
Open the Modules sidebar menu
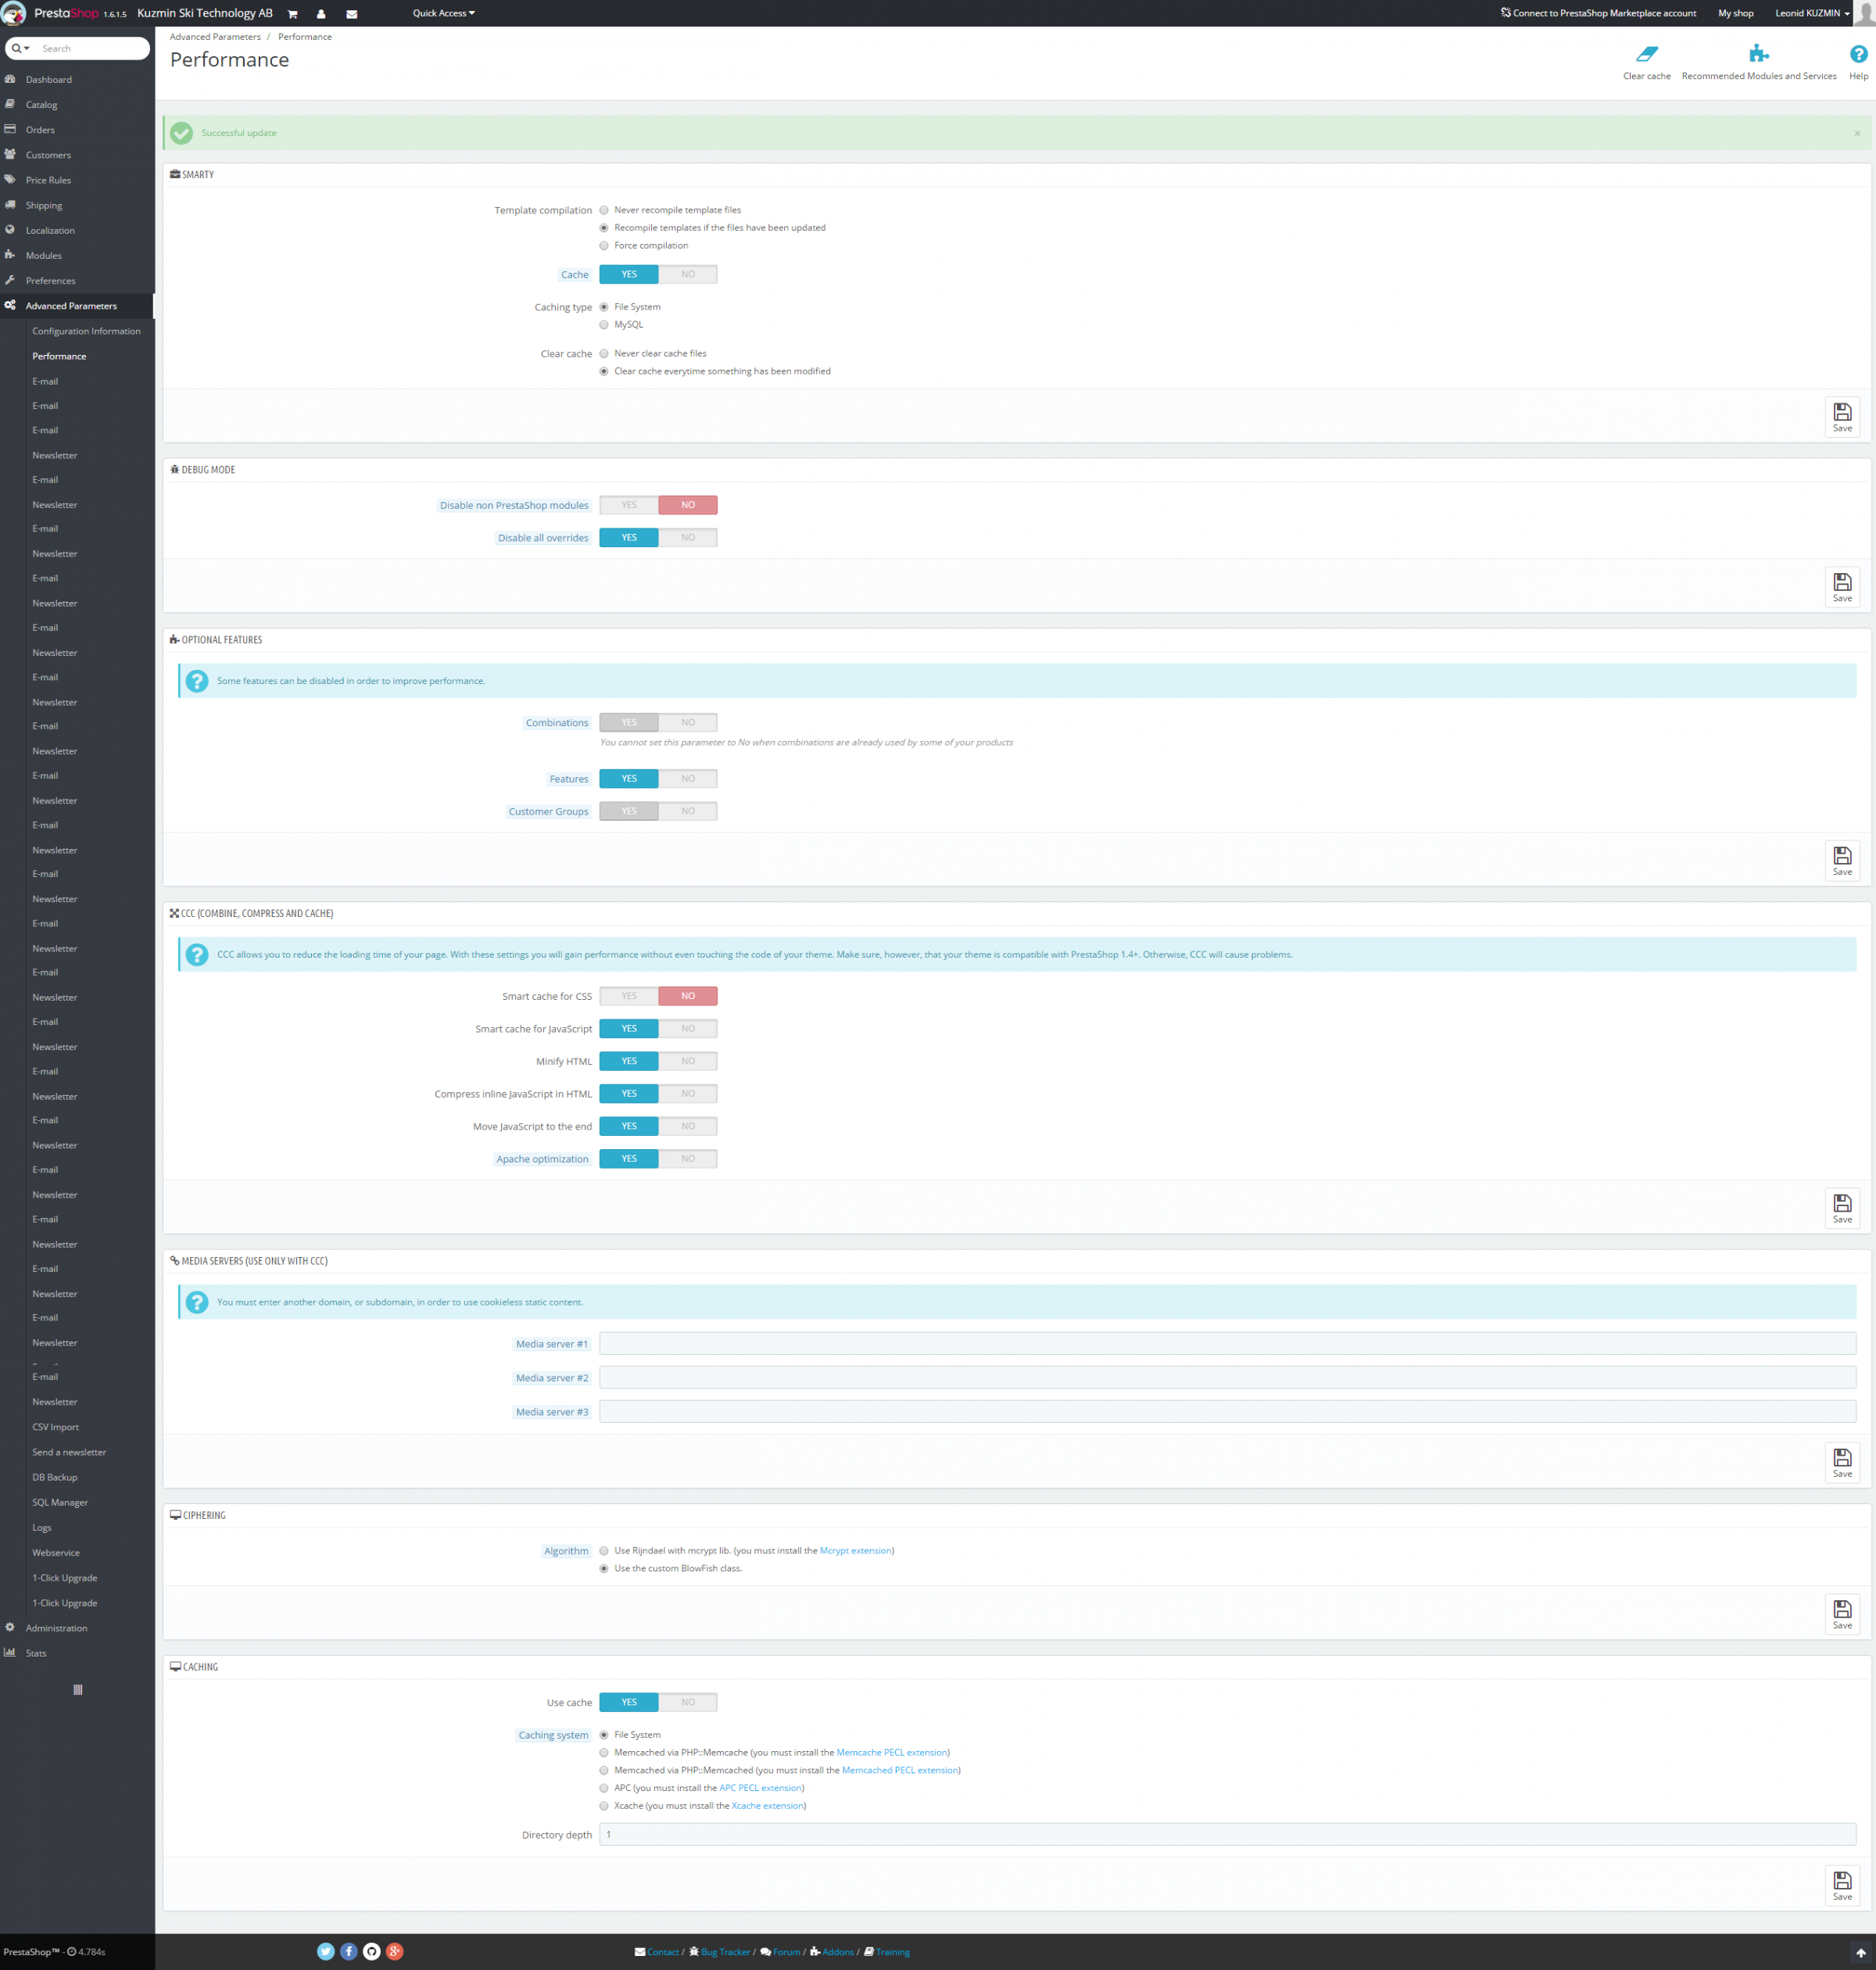[44, 256]
